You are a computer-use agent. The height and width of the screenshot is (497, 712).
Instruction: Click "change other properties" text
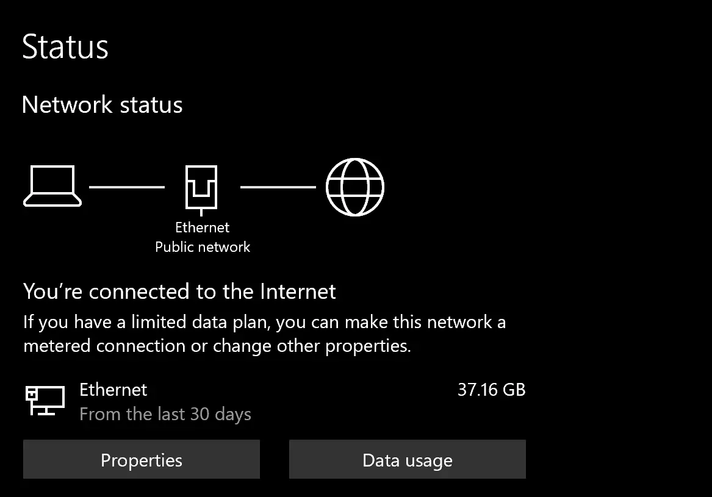tap(312, 346)
